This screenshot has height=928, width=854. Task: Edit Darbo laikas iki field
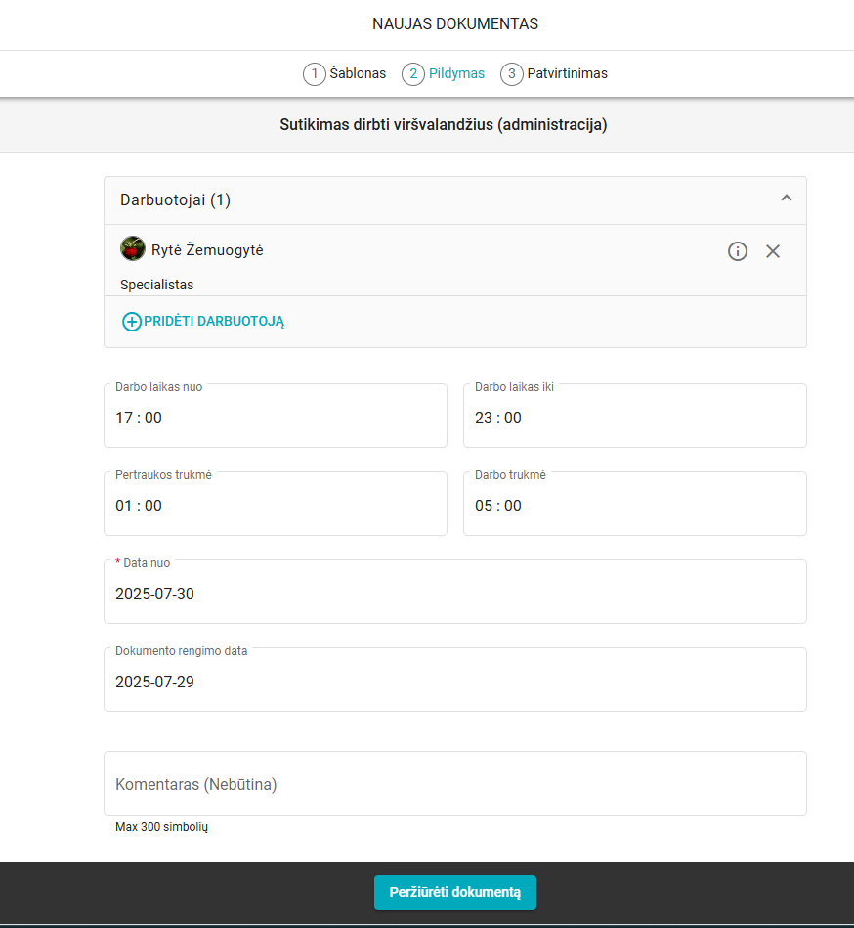[x=634, y=416]
